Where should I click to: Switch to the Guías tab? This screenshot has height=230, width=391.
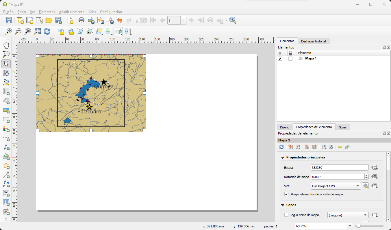[x=342, y=127]
